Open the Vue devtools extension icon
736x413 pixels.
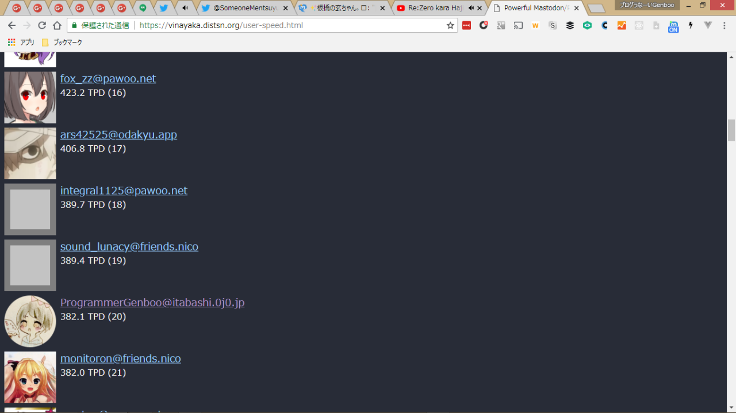coord(708,25)
